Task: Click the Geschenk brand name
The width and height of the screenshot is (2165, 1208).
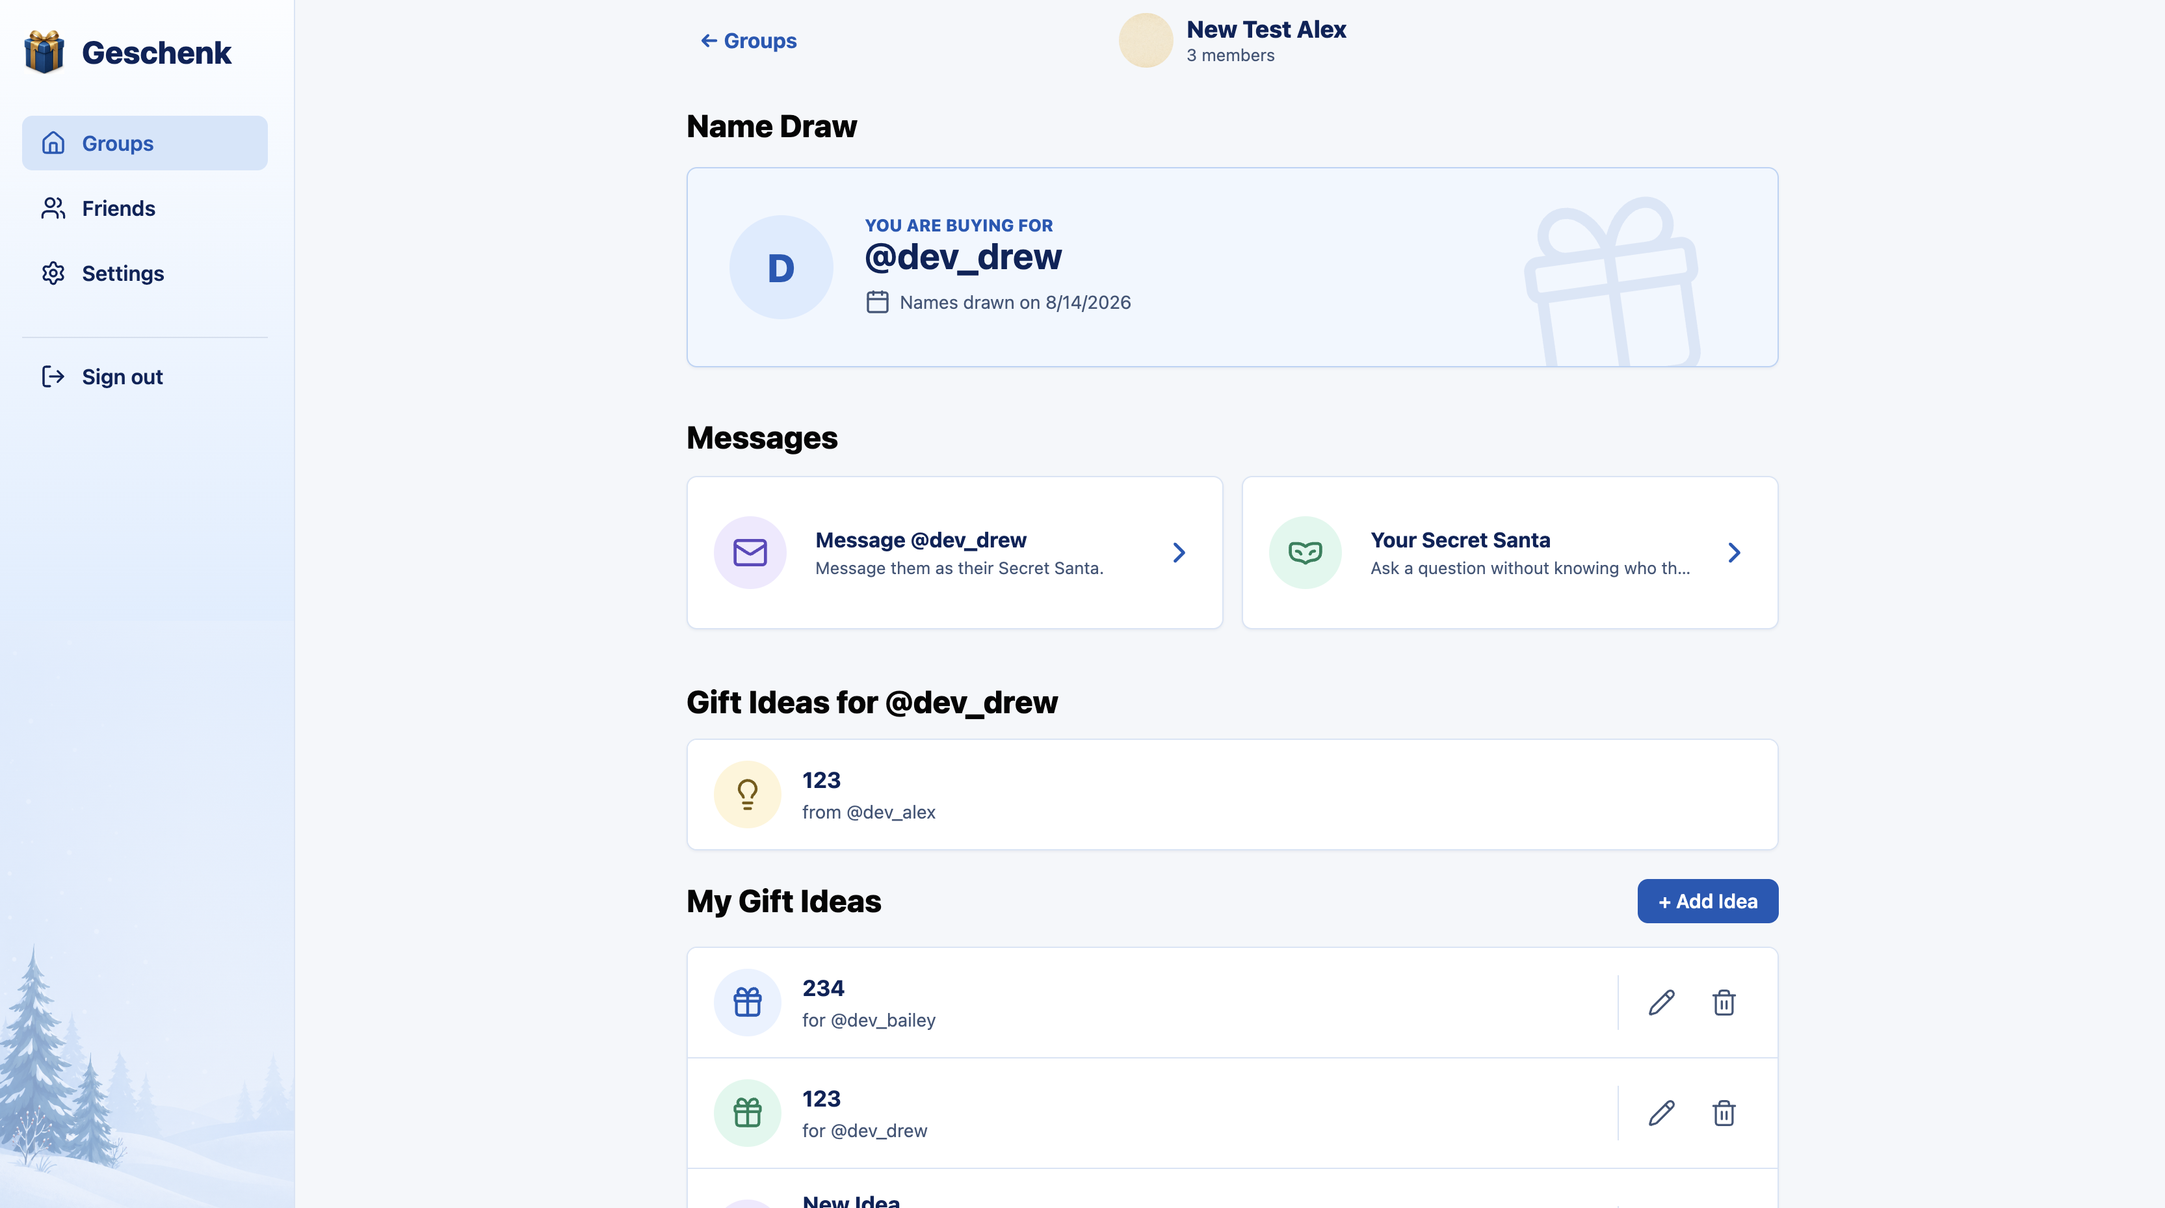Action: tap(156, 52)
